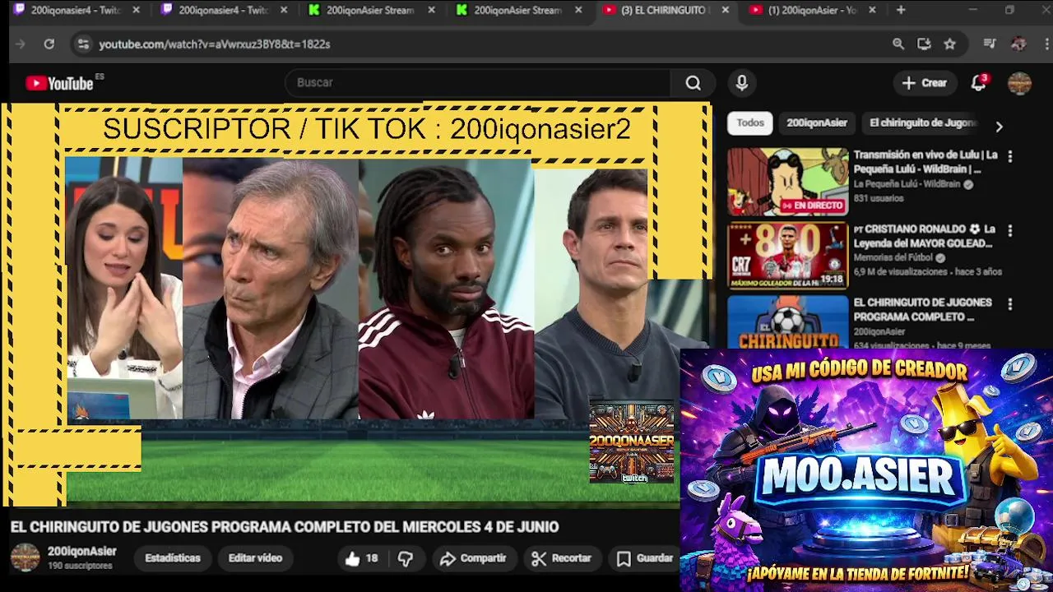The image size is (1053, 592).
Task: Open a new browser tab with plus icon
Action: [901, 10]
